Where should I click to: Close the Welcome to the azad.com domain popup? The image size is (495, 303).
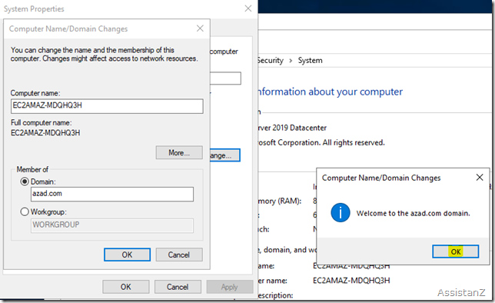click(x=480, y=178)
